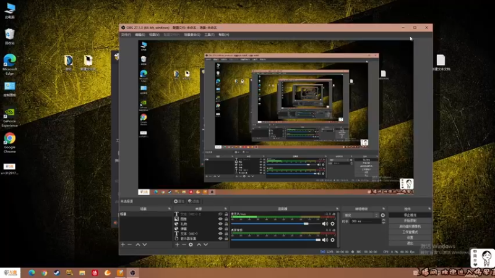Move scene up in Scenes panel

tap(138, 245)
